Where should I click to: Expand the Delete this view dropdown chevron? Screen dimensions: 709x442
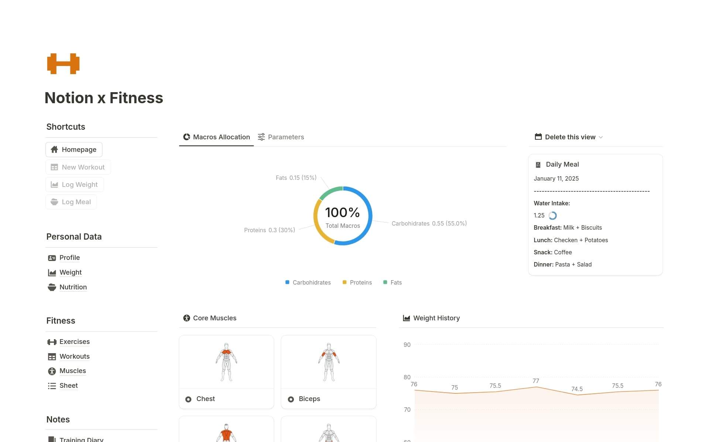[x=601, y=137]
